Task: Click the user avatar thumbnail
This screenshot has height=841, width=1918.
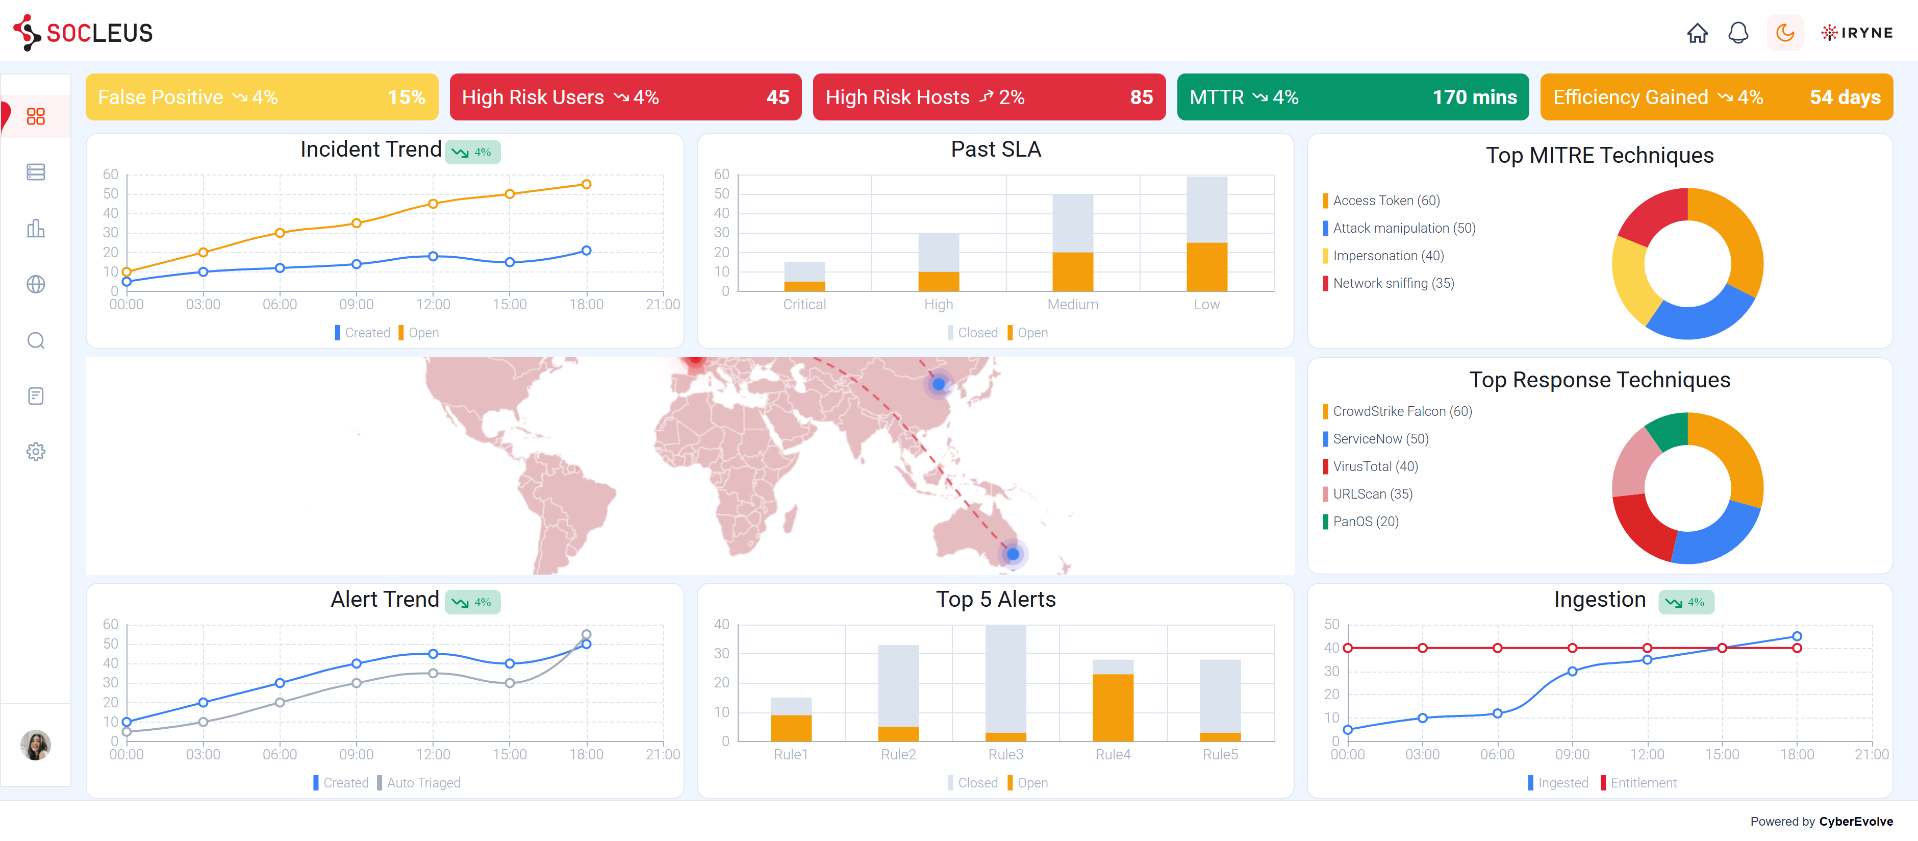Action: (36, 745)
